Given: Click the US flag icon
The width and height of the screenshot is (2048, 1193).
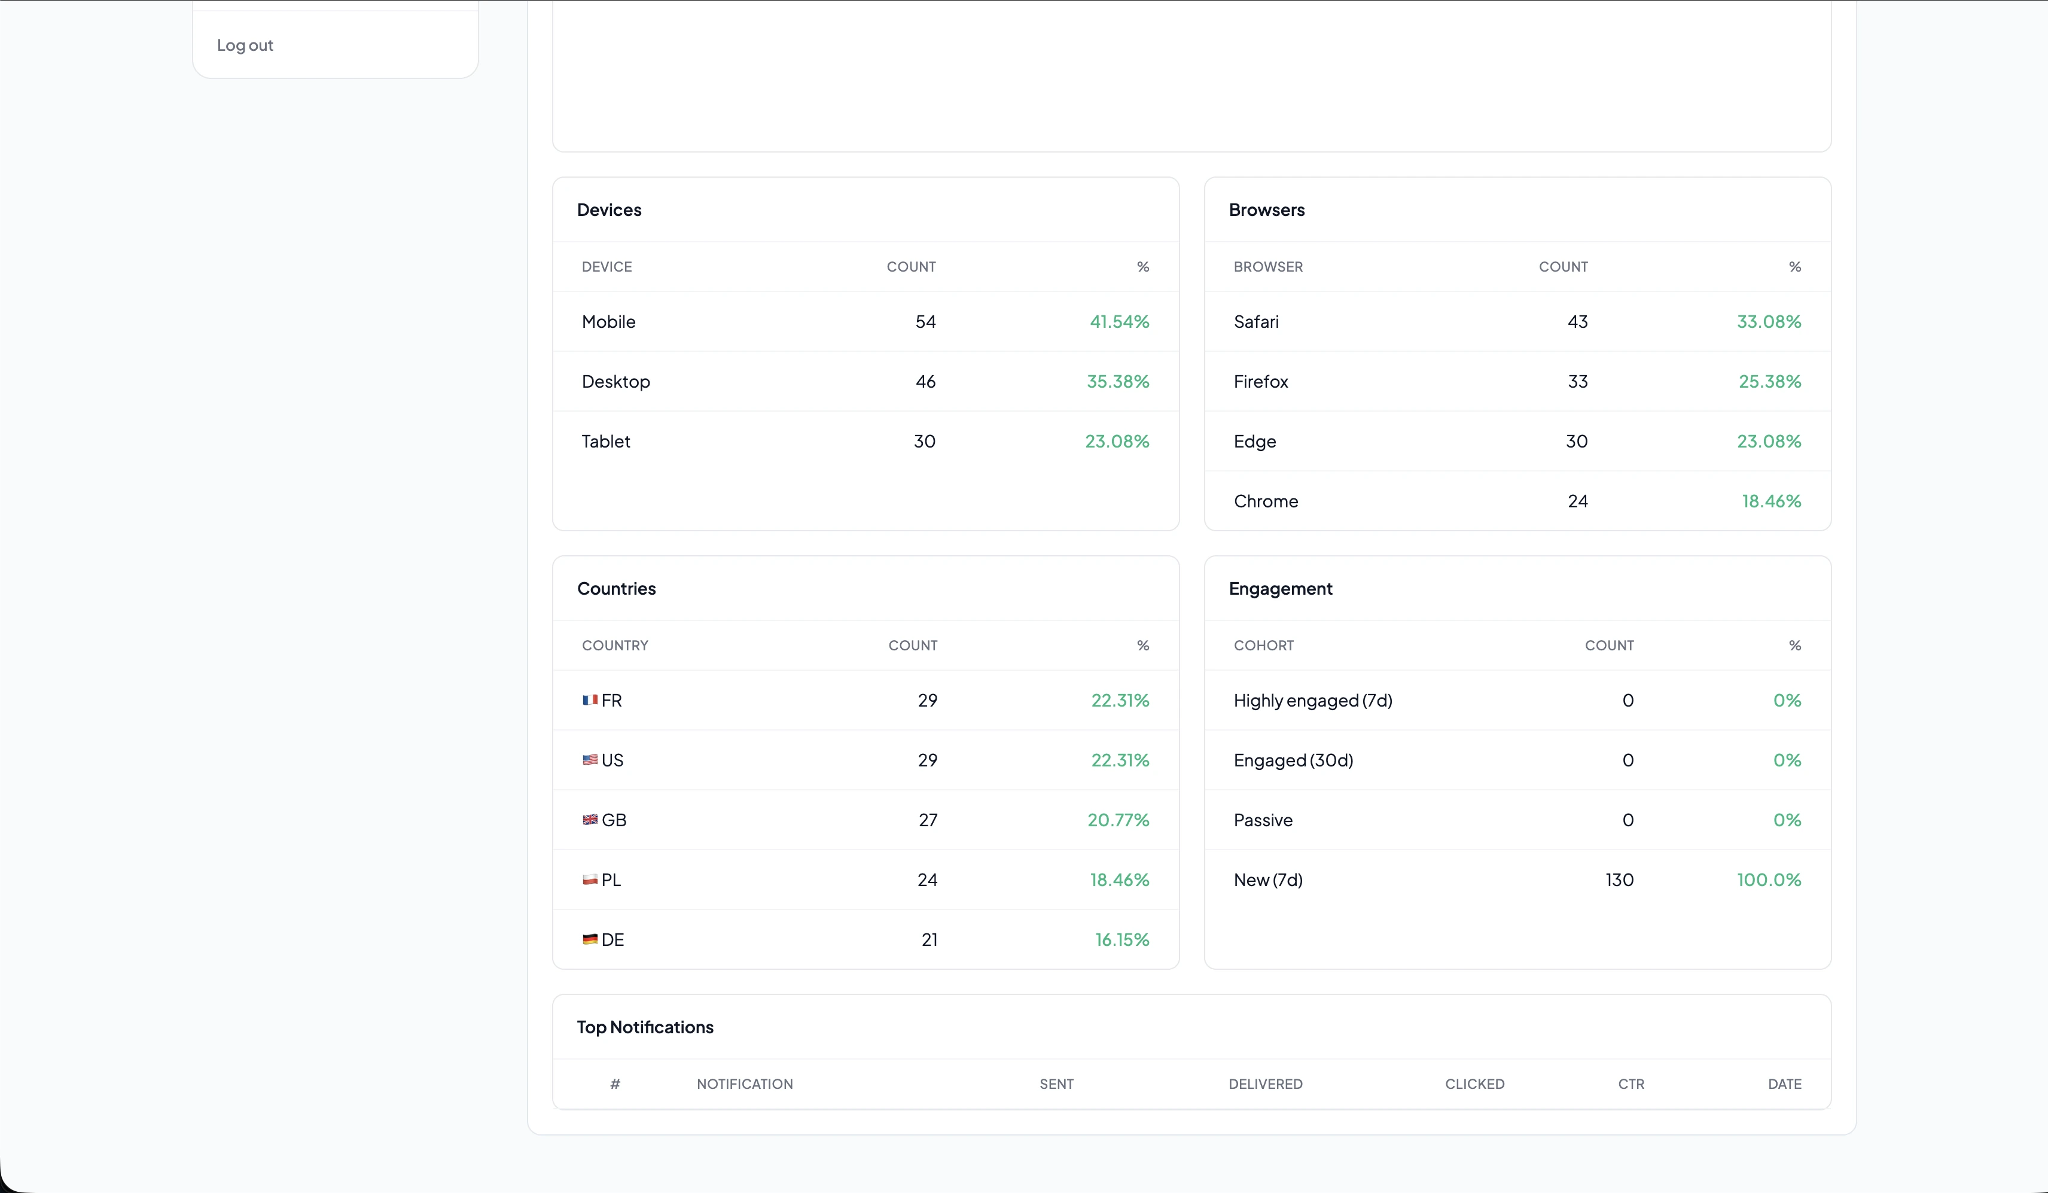Looking at the screenshot, I should coord(590,760).
